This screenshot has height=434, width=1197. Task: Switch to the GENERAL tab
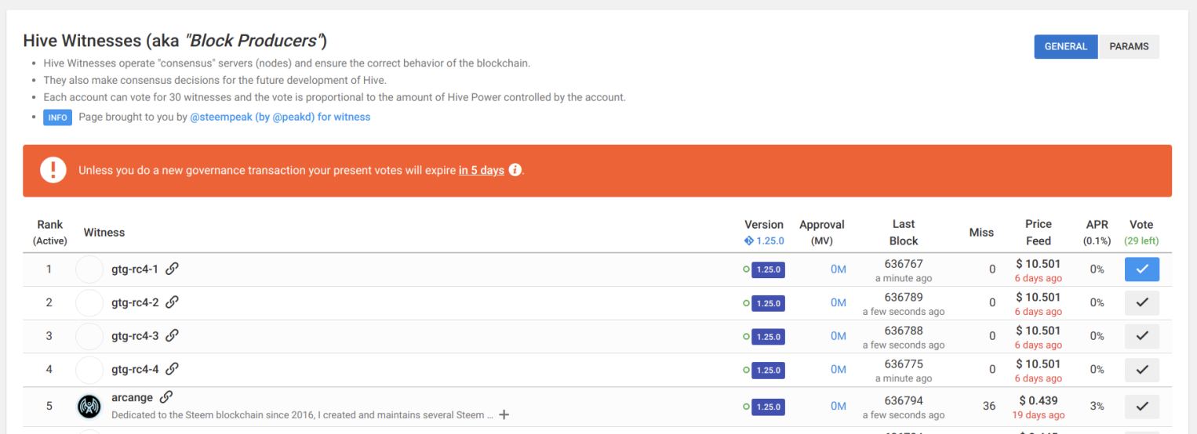[1066, 46]
